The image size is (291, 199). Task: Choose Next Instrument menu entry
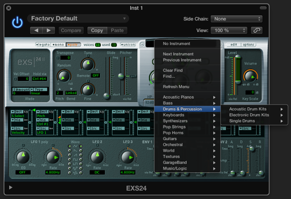(x=187, y=54)
